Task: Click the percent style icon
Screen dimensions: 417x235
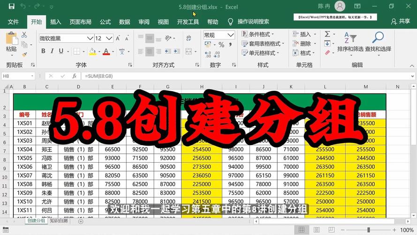Action: pos(221,45)
